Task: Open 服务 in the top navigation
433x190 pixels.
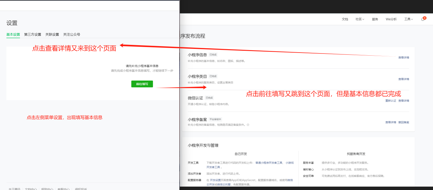Action: 375,19
